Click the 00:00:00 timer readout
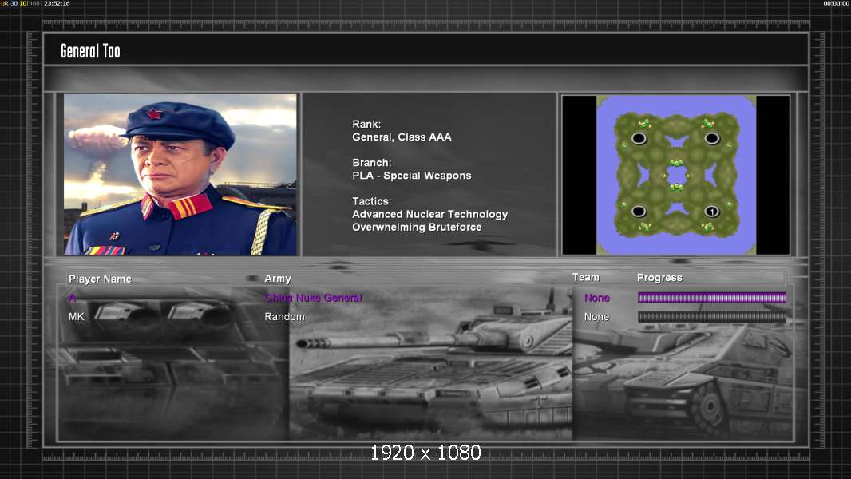The image size is (851, 479). (836, 3)
